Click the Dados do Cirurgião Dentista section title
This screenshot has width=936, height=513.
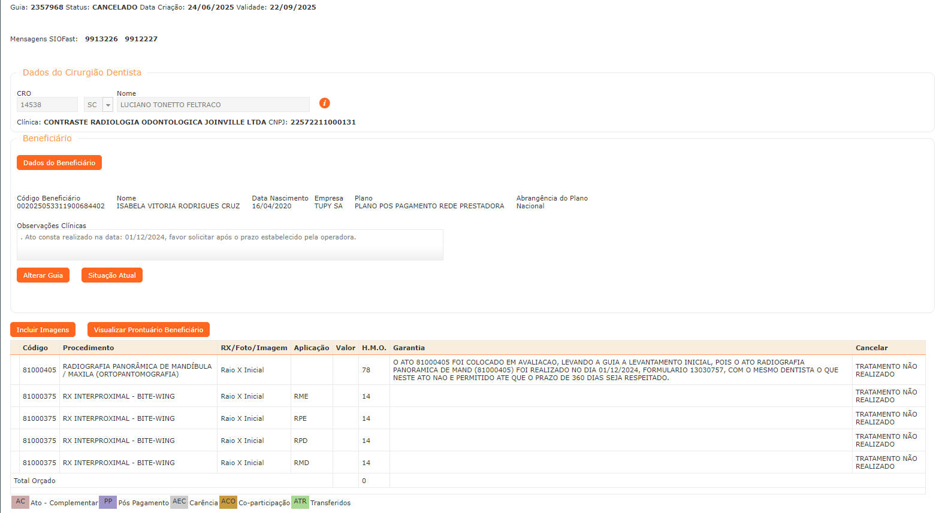(82, 72)
